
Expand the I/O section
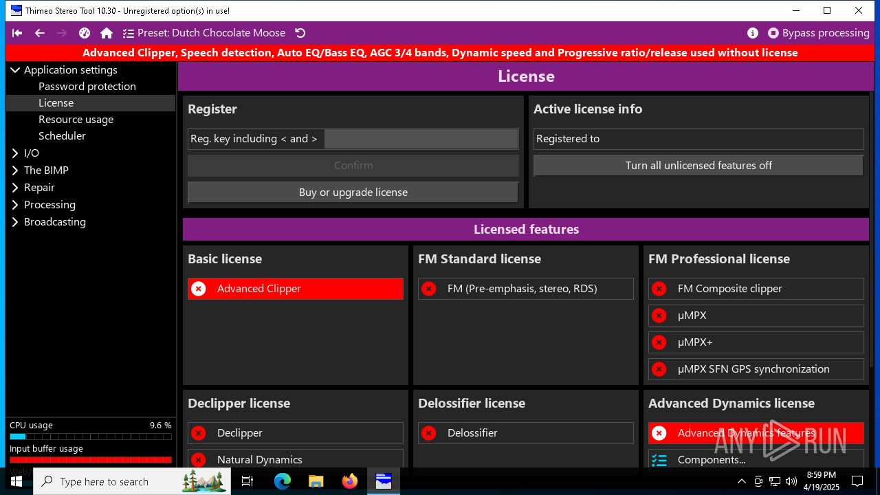[x=15, y=153]
